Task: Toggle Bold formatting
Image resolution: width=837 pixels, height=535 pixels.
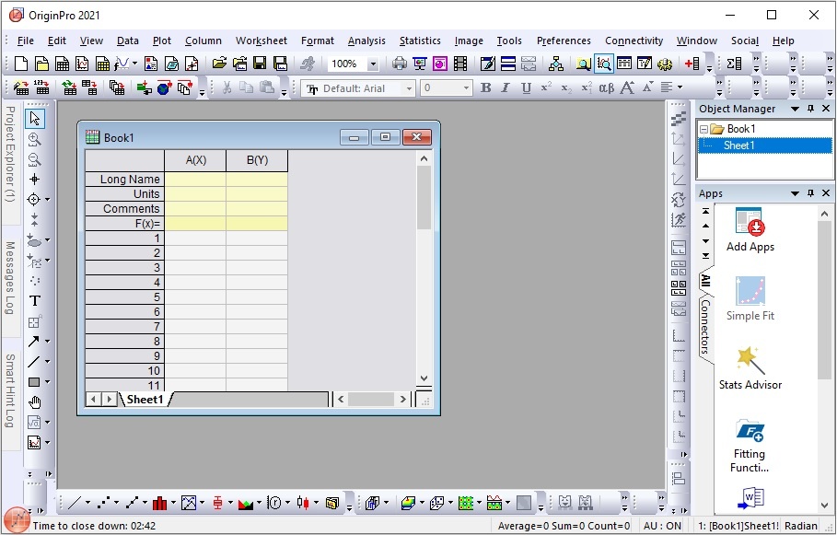Action: coord(486,87)
